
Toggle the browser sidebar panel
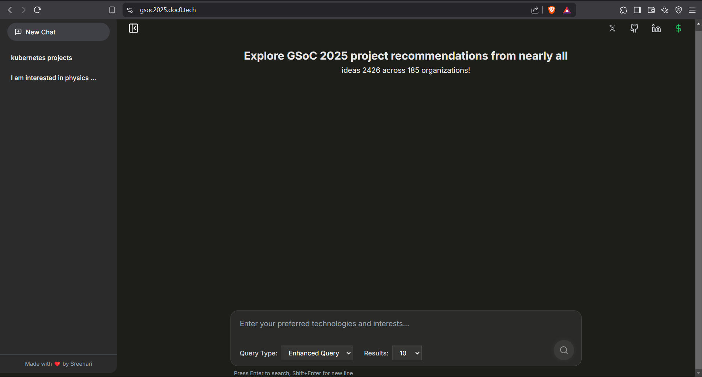(637, 10)
